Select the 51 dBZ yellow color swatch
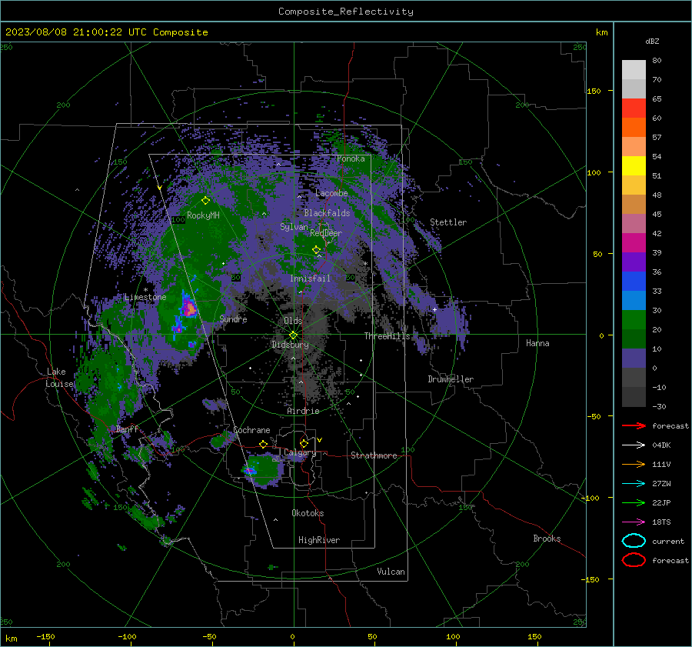Screen dimensions: 692x647 click(x=634, y=166)
